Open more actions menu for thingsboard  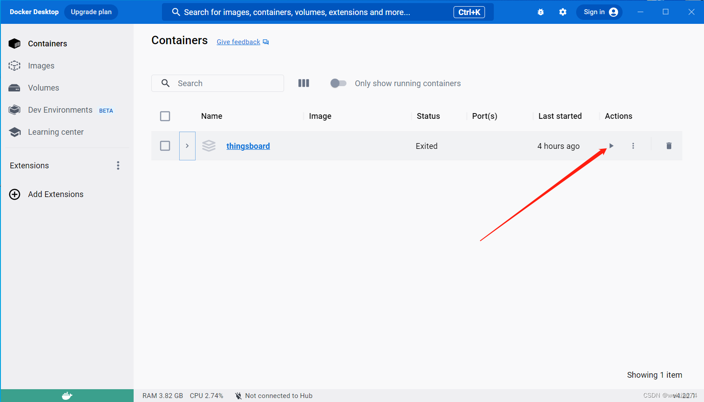[x=633, y=146]
